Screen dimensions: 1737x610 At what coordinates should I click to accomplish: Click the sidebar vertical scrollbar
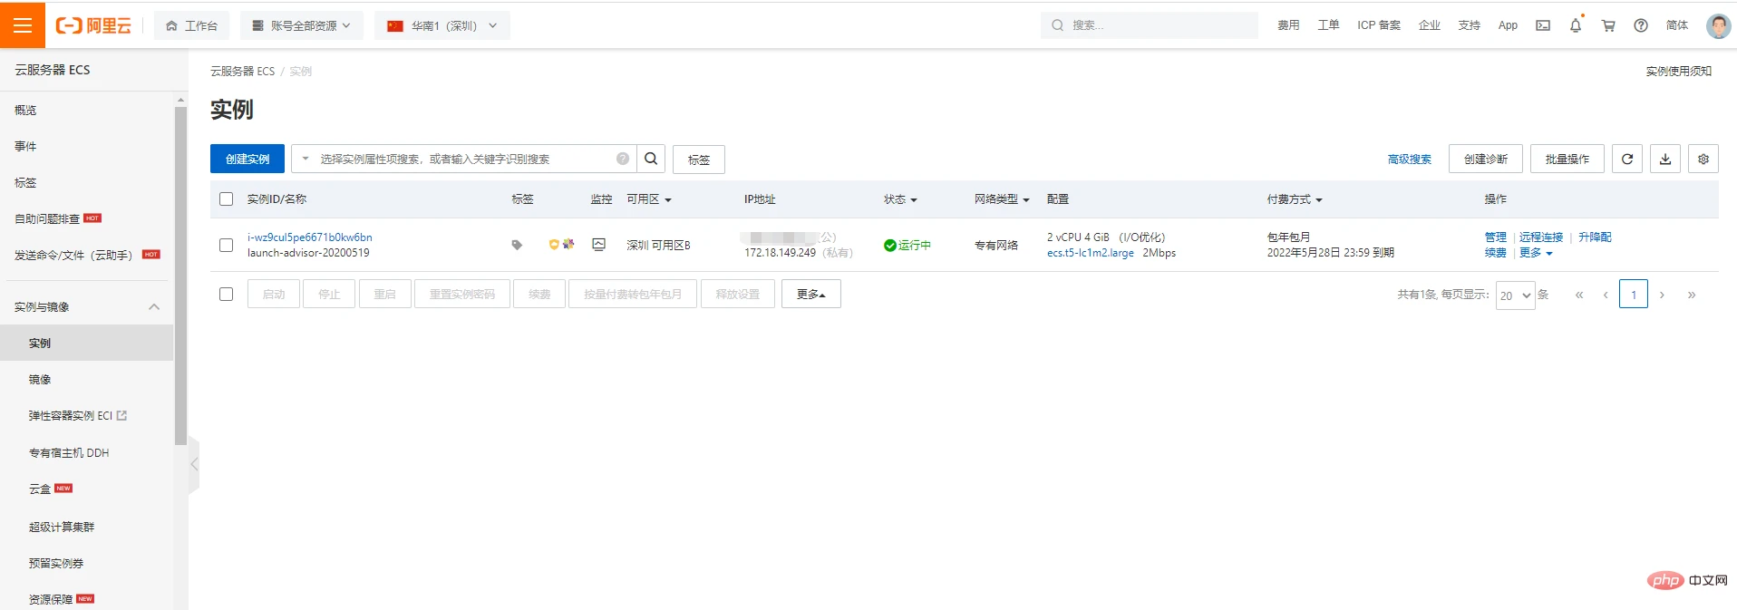180,276
